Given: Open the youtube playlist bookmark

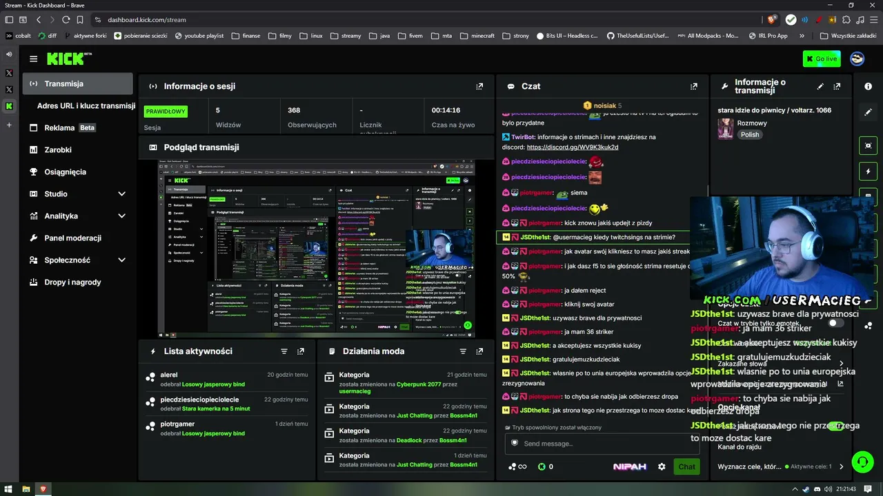Looking at the screenshot, I should 199,36.
